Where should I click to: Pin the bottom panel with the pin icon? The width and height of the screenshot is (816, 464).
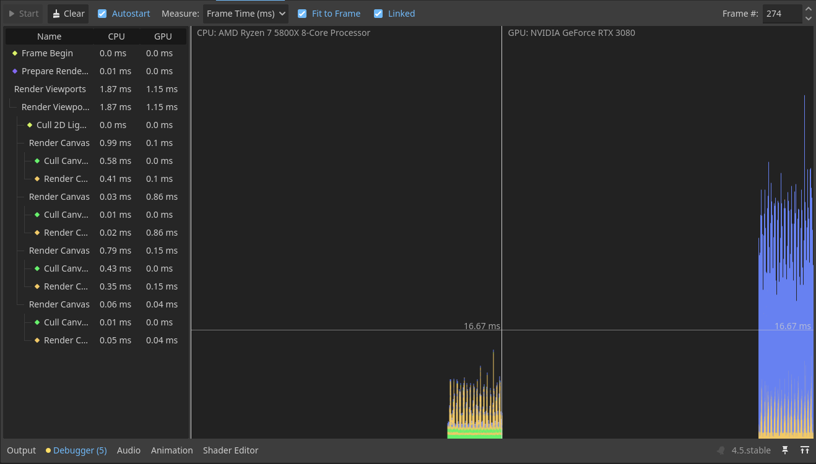click(x=785, y=450)
